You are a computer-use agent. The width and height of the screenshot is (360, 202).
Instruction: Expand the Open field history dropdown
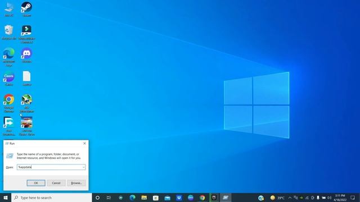pos(84,167)
